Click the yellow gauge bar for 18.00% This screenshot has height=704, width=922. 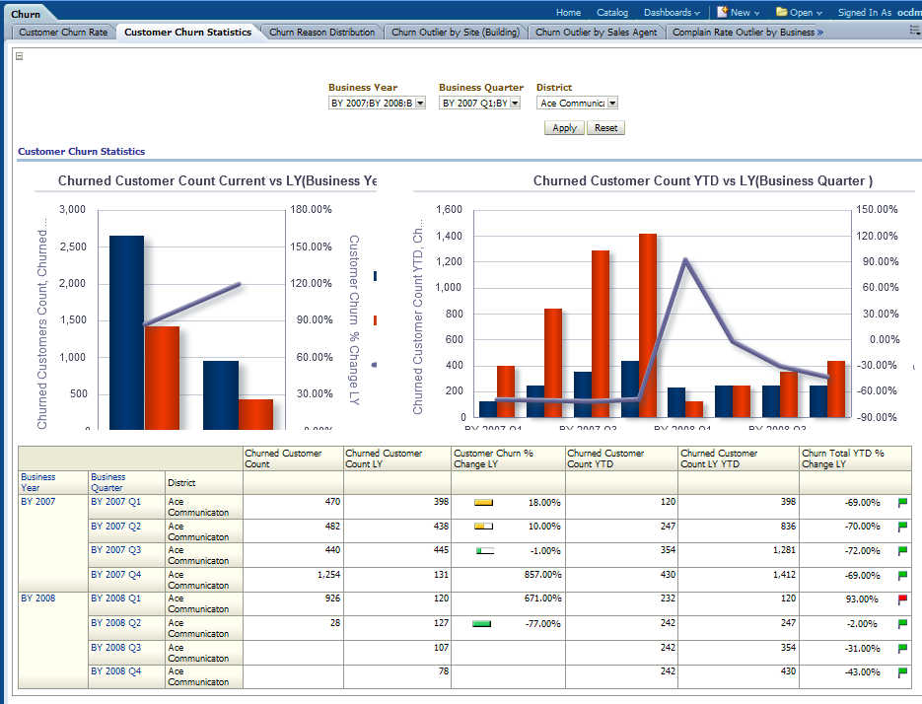[x=483, y=502]
